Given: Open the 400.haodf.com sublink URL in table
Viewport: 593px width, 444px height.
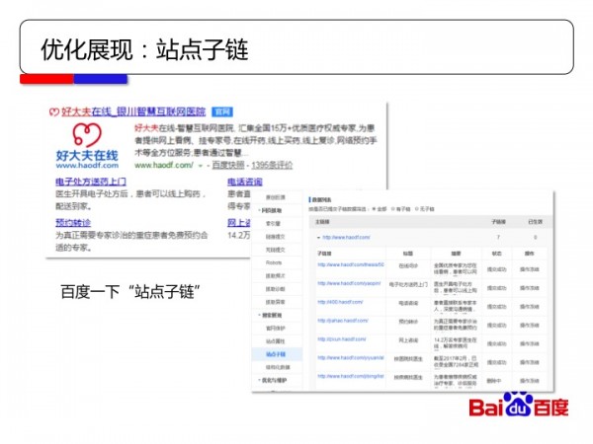Looking at the screenshot, I should 342,302.
